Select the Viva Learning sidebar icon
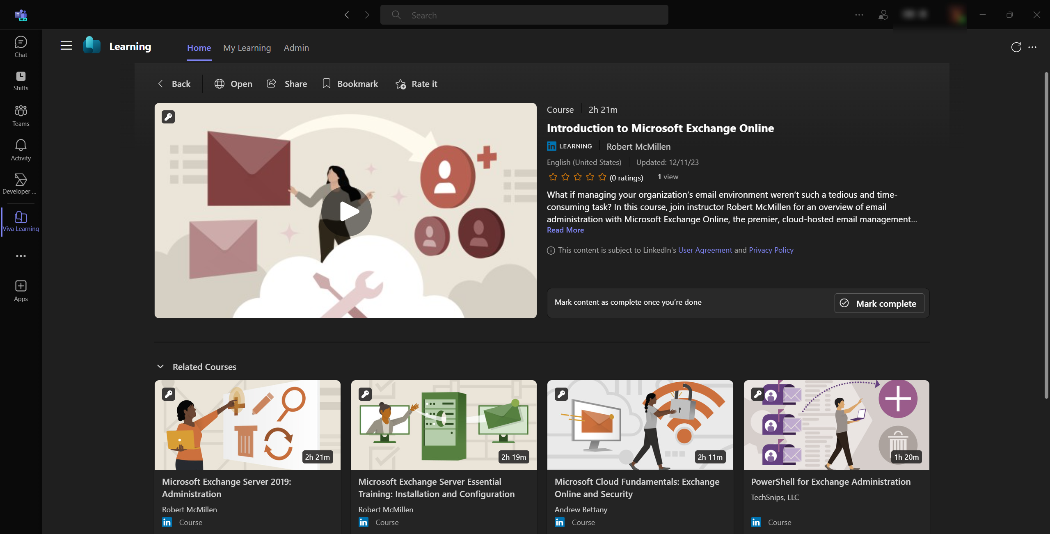This screenshot has height=534, width=1050. pyautogui.click(x=21, y=221)
